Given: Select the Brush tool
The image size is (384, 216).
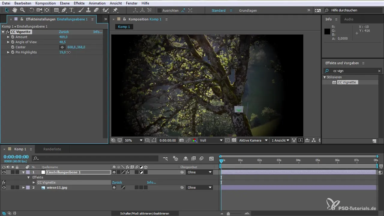Looking at the screenshot, I should tap(81, 10).
